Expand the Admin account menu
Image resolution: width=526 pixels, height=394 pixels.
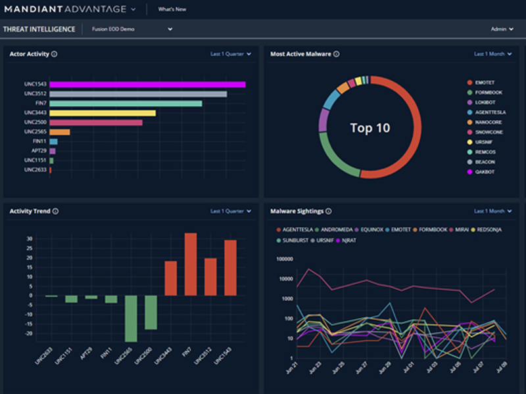tap(502, 29)
